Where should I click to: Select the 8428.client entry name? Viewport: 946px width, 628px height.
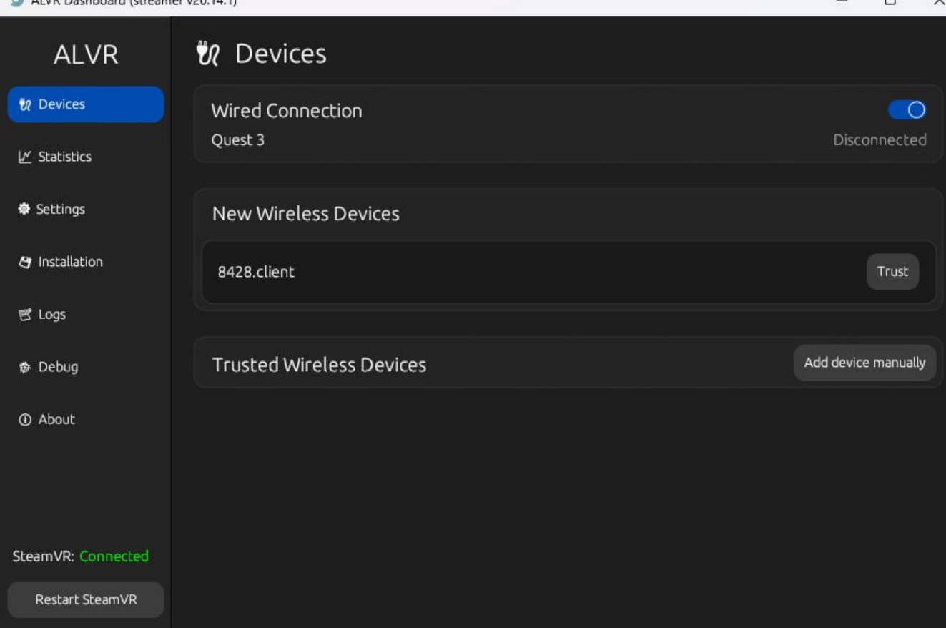coord(256,272)
